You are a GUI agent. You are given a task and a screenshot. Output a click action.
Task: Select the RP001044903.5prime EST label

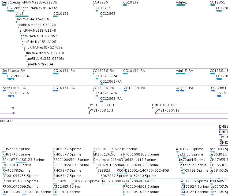click(x=141, y=187)
